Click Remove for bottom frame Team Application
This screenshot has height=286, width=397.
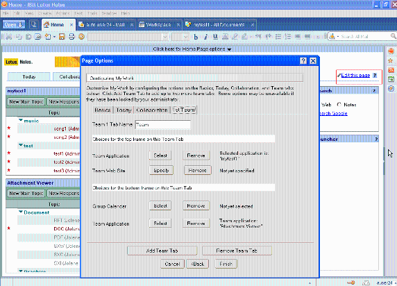pyautogui.click(x=196, y=224)
